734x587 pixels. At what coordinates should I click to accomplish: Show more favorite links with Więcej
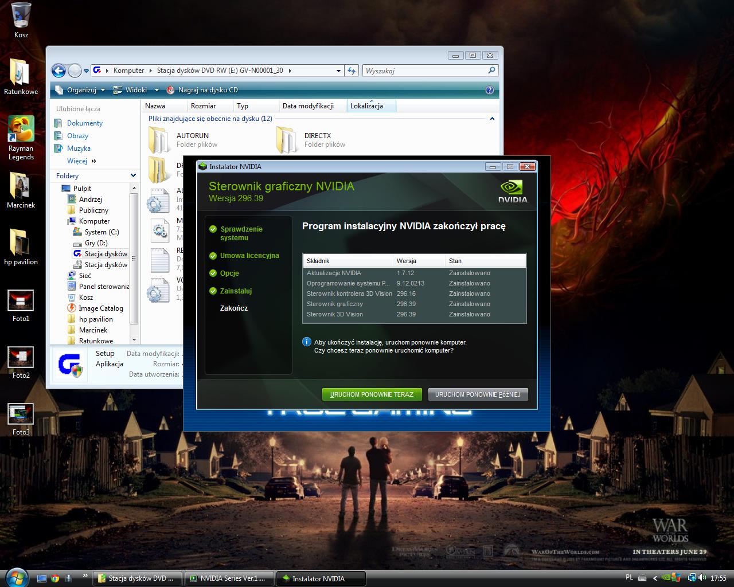[x=81, y=161]
